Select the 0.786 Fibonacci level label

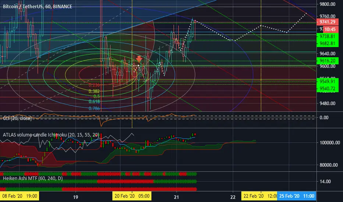pyautogui.click(x=94, y=109)
